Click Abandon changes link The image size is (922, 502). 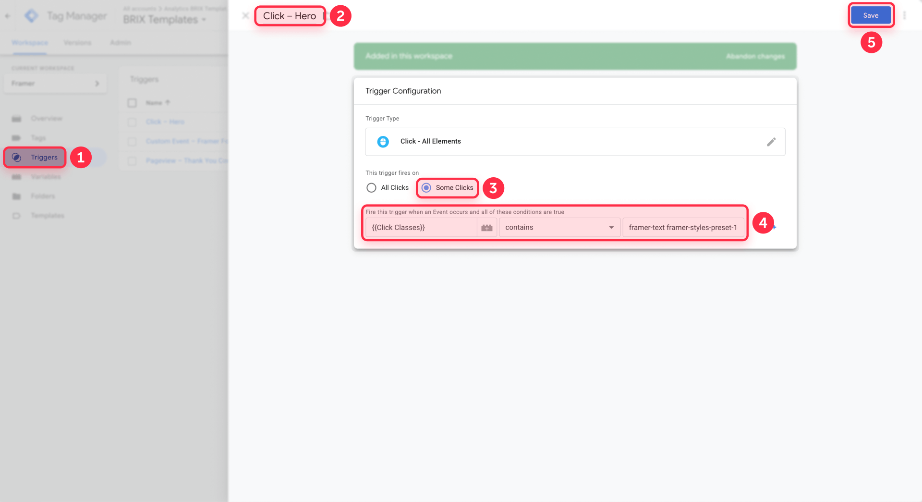[x=755, y=56]
